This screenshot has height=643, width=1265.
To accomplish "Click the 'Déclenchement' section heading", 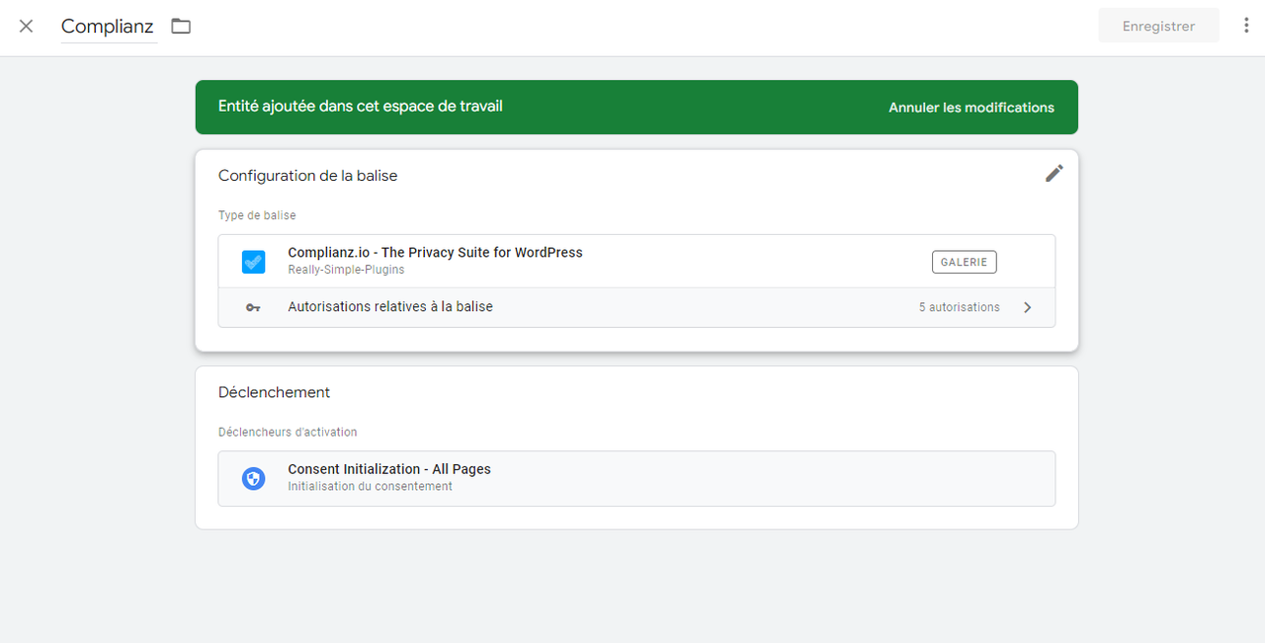I will pos(274,392).
